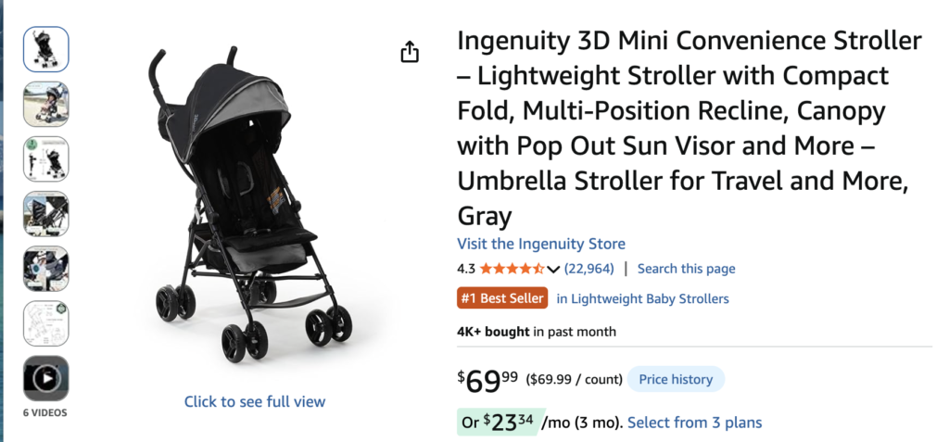Screen dimensions: 949x442
Task: Select the third thumbnail with dimensions
Action: pyautogui.click(x=46, y=159)
